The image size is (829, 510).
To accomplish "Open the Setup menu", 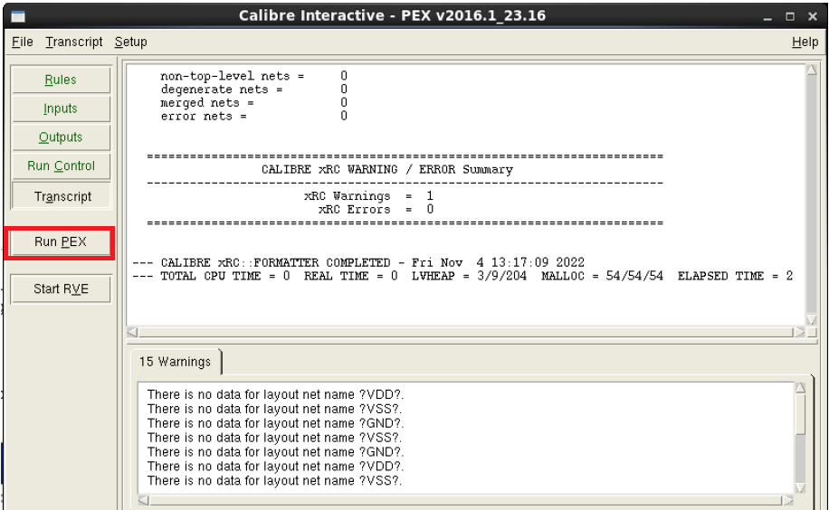I will (130, 42).
